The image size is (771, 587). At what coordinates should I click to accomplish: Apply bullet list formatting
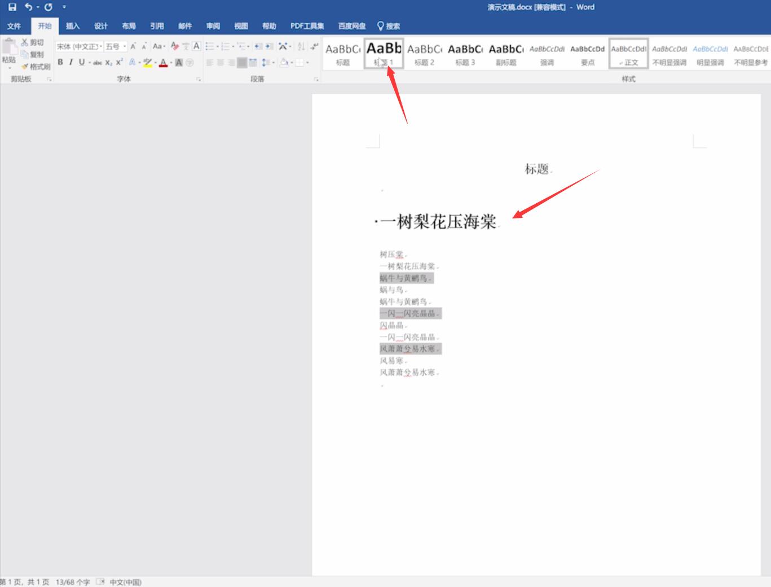210,46
